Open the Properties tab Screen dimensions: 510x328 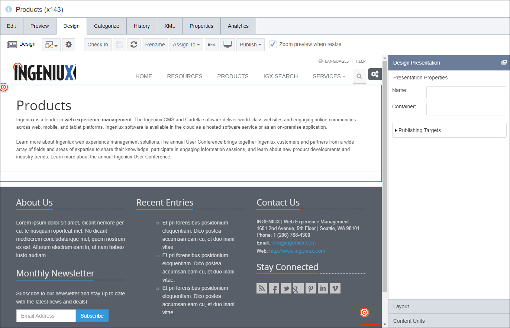coord(201,26)
